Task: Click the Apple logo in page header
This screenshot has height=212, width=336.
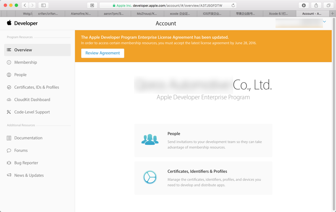Action: [9, 23]
